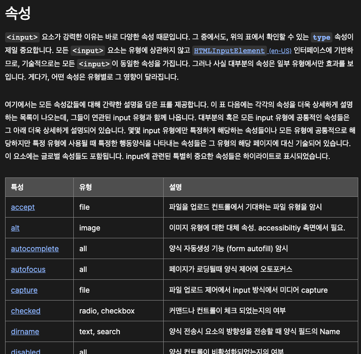Click the 'all' cell in autofocus row
The image size is (361, 354).
tap(118, 269)
